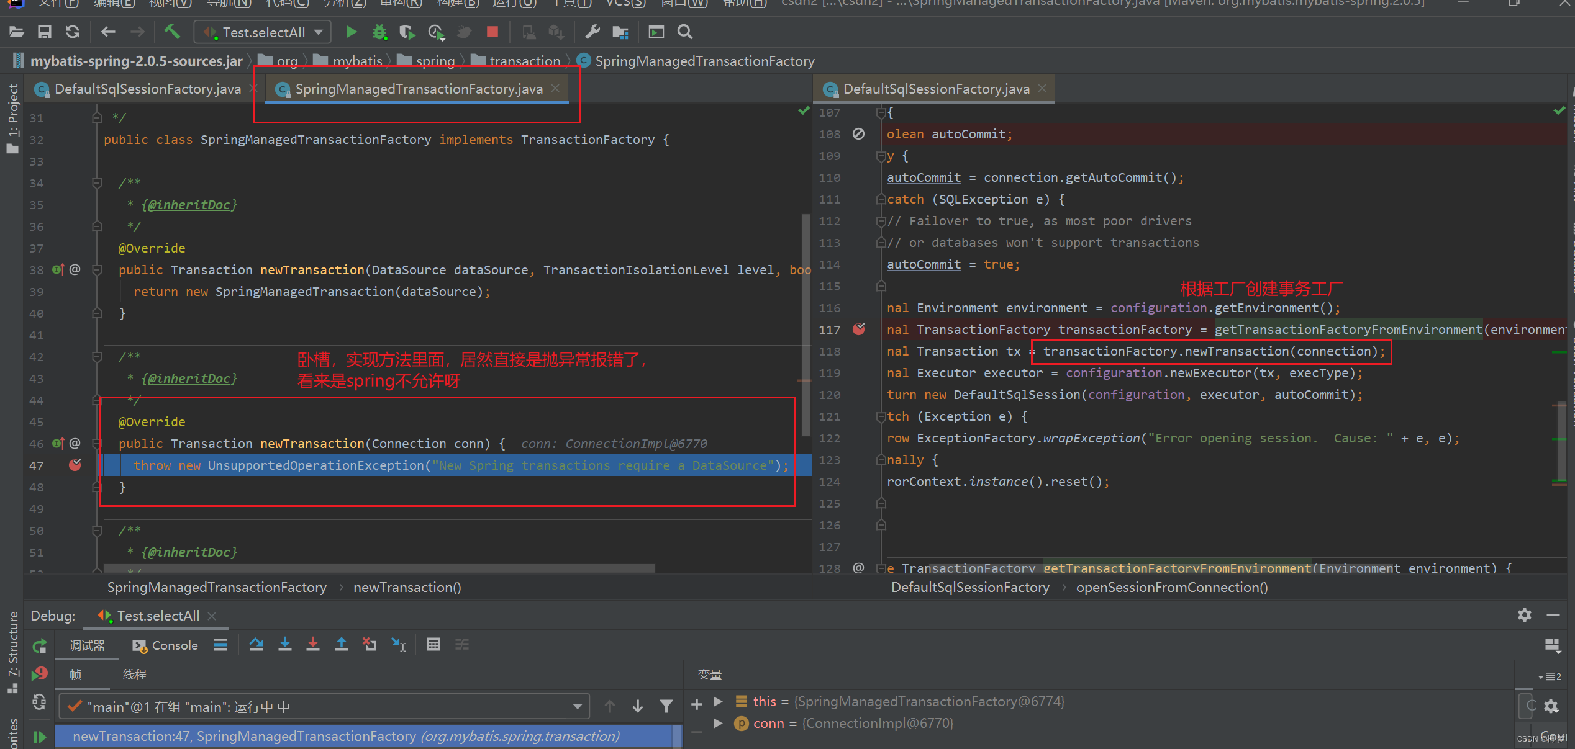This screenshot has width=1575, height=749.
Task: Close the right pane DefaultSqlSessionFactory.java tab
Action: [x=1042, y=89]
